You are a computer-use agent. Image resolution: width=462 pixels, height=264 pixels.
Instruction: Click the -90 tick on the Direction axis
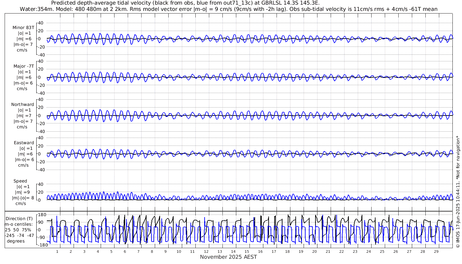click(x=41, y=237)
